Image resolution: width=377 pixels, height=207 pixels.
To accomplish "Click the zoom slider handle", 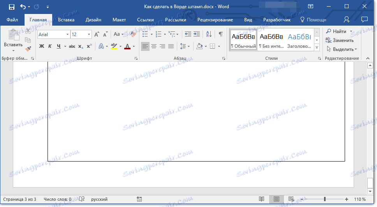I will coord(324,199).
